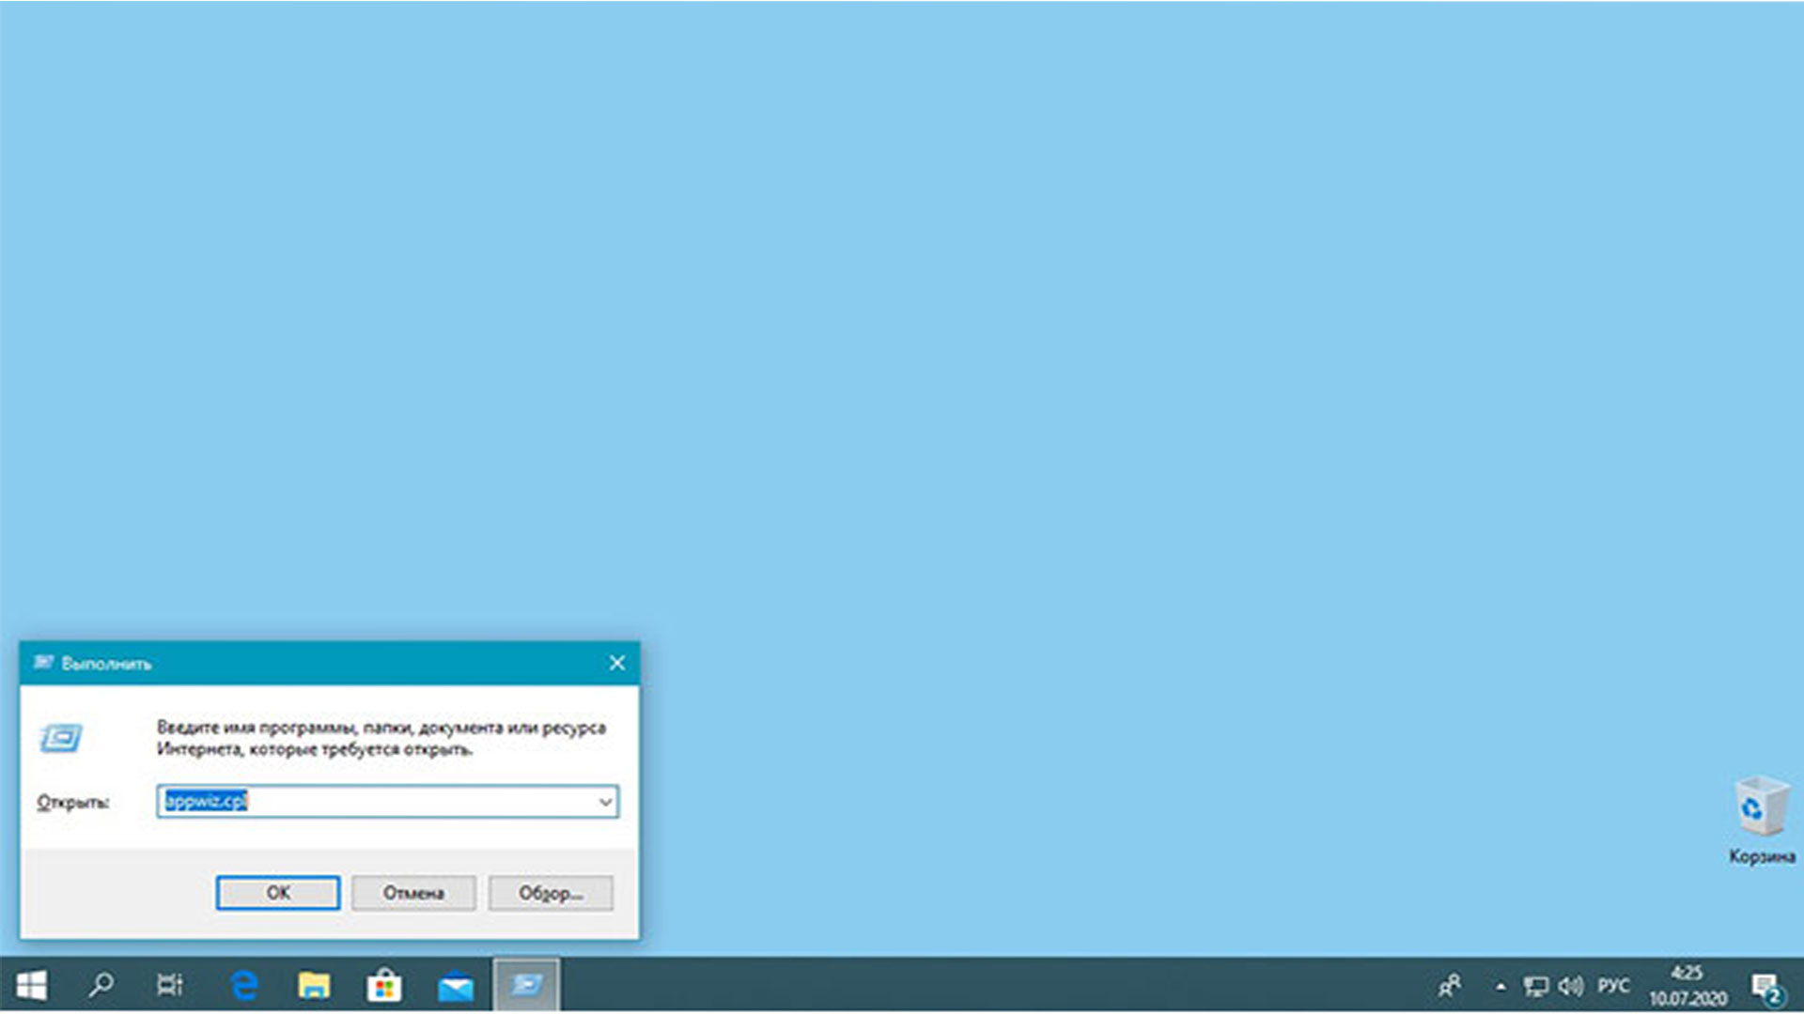Launch Microsoft Edge from the taskbar
The width and height of the screenshot is (1804, 1014).
tap(244, 985)
